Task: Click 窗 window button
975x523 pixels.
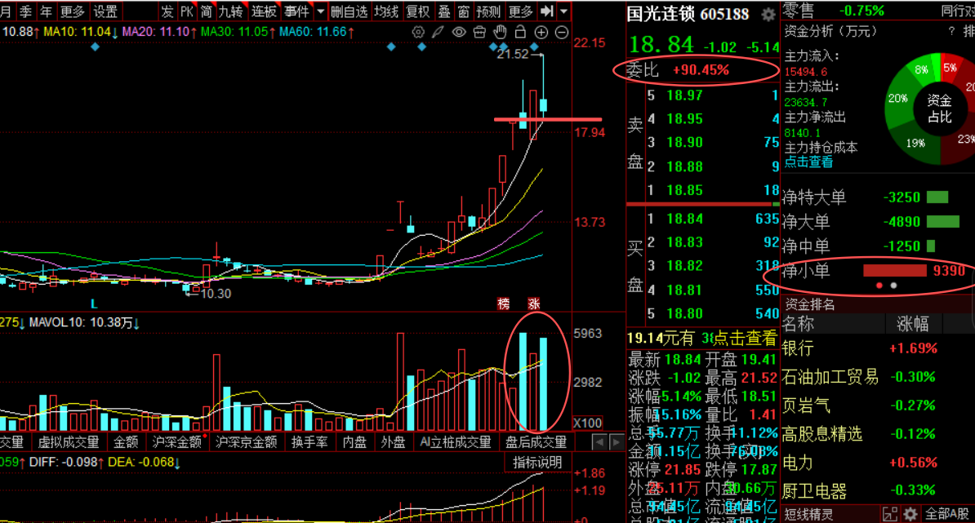Action: coord(464,11)
